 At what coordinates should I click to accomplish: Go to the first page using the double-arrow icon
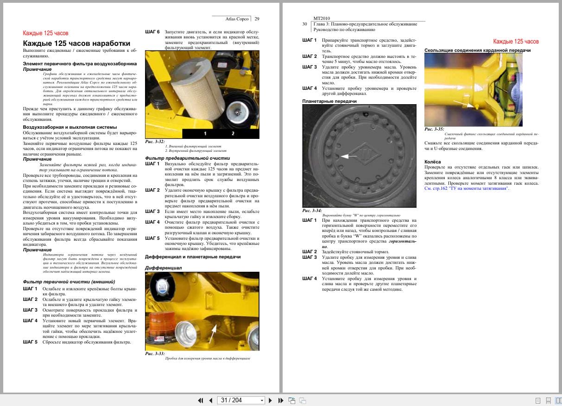201,400
